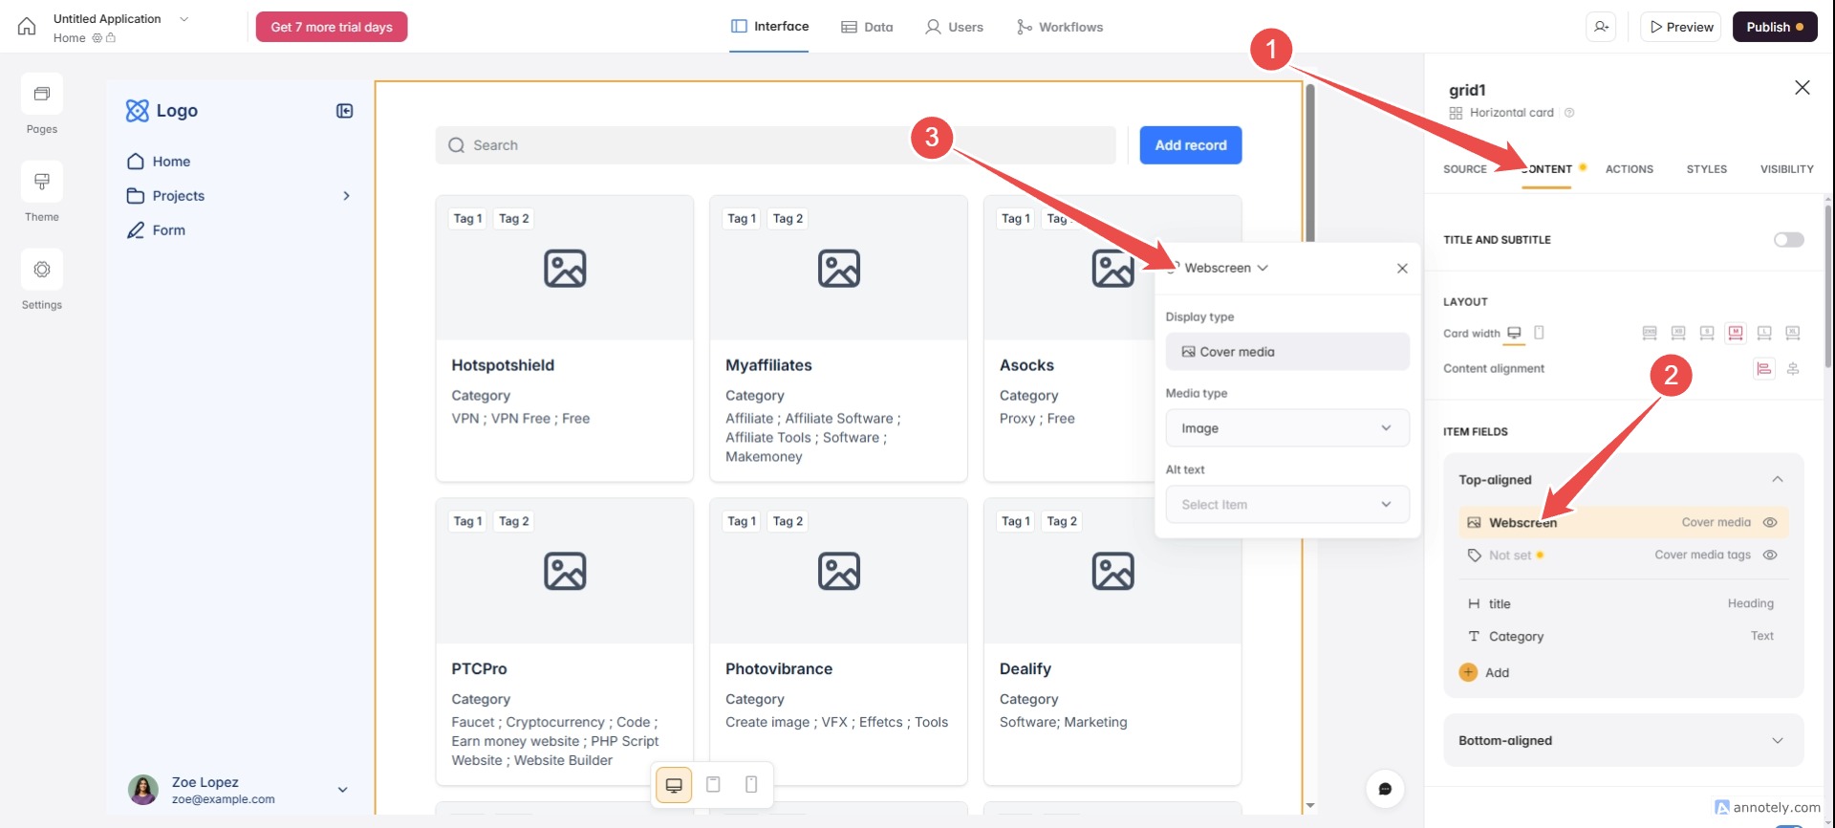Screen dimensions: 1835x828
Task: Toggle visibility of Cover media tags field
Action: pyautogui.click(x=1770, y=556)
